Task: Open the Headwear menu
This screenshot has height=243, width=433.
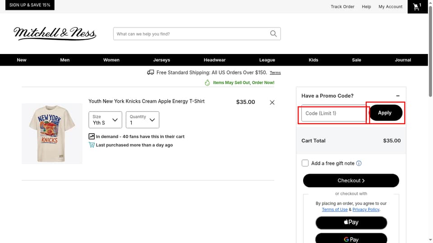Action: [x=215, y=60]
